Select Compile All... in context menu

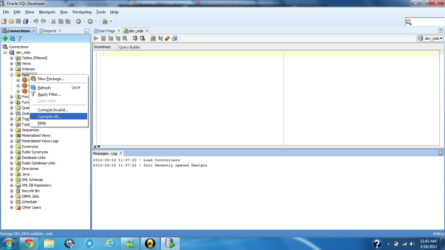[59, 117]
